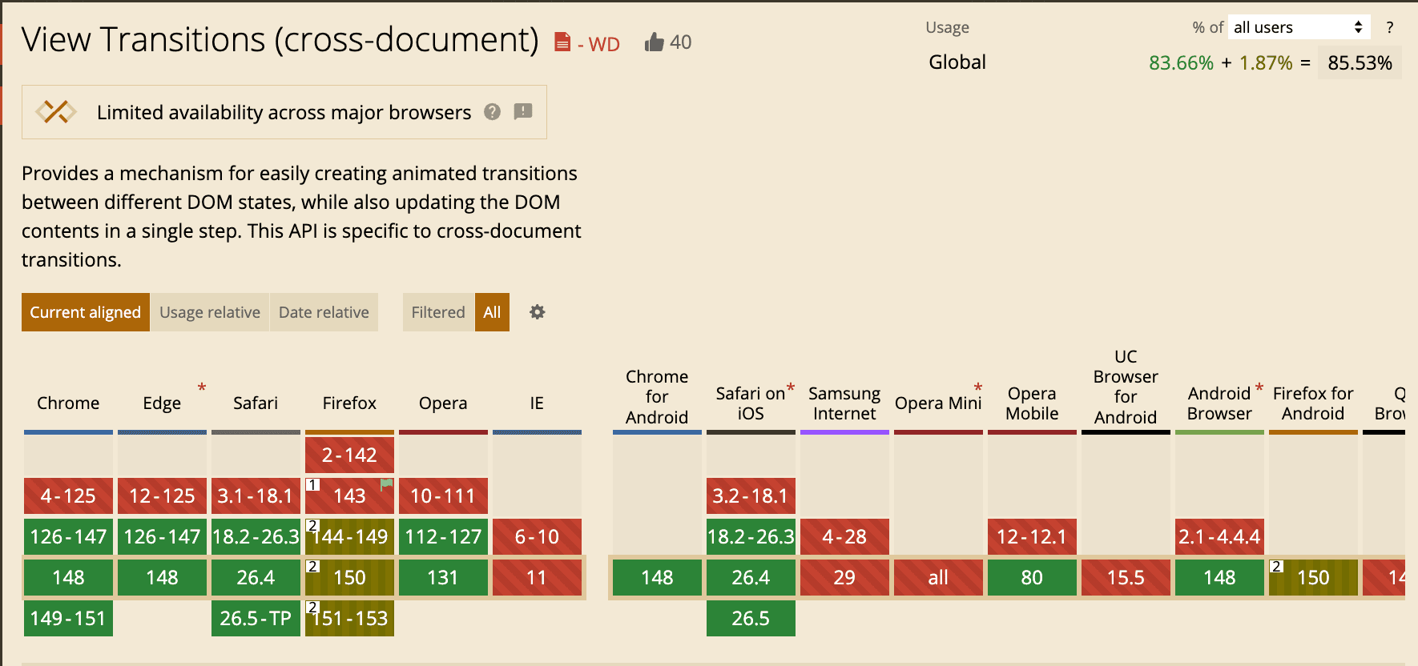The image size is (1418, 666).
Task: Click the Firefox 144-149 partial support cell
Action: point(349,537)
